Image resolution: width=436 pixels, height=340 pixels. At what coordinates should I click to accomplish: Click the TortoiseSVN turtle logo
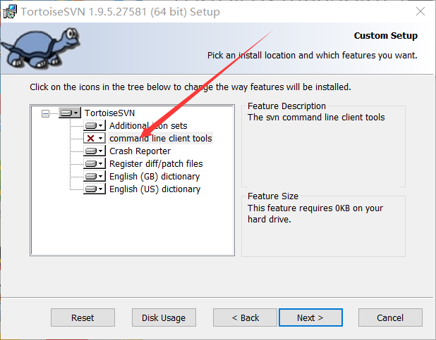coord(40,48)
